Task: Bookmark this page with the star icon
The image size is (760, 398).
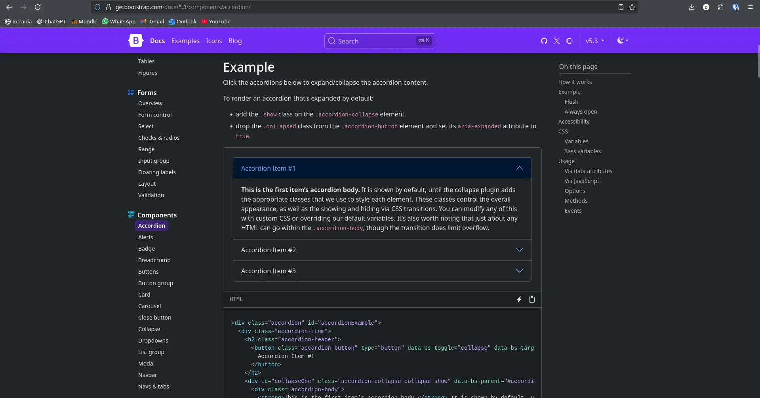Action: click(632, 7)
